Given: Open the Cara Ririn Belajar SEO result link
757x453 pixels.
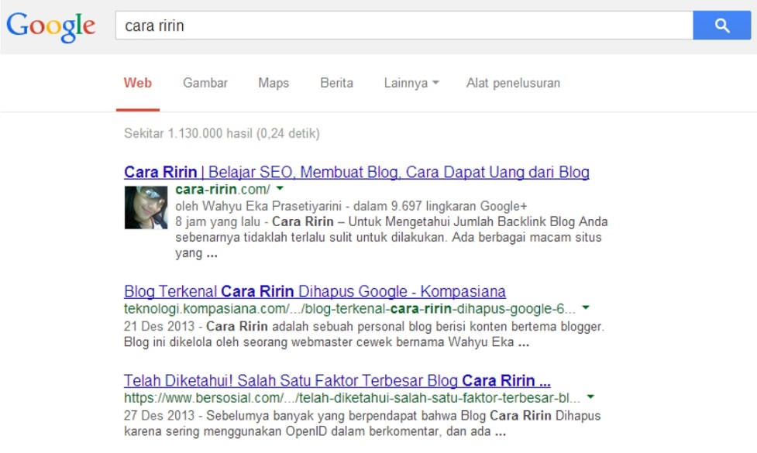Looking at the screenshot, I should point(356,172).
